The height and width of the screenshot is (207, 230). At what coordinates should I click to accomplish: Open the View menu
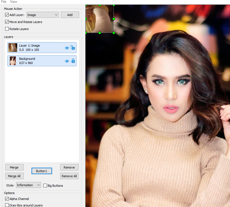click(x=14, y=2)
